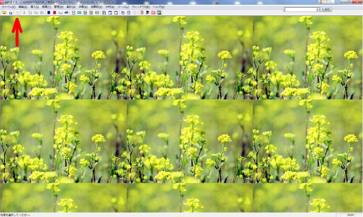Screen dimensions: 363x217
Task: Click the blue book toolbar icon
Action: [x=48, y=13]
